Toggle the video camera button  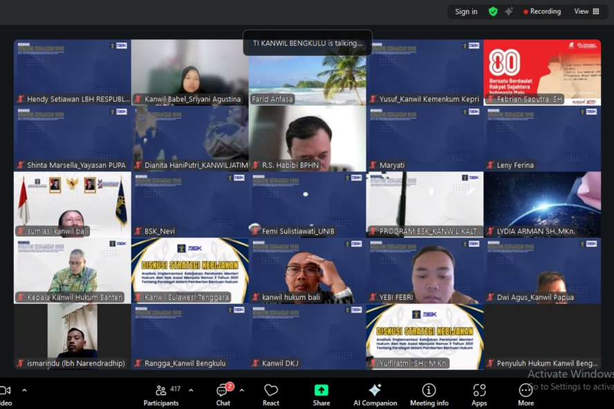tap(6, 394)
